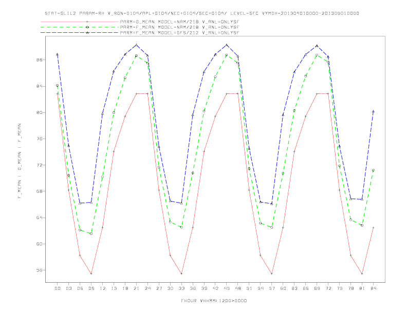Click y-axis tick label 64
Screen dimensions: 407x314
tap(40, 218)
